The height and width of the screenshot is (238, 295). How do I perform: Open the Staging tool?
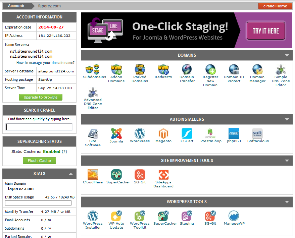point(187,218)
